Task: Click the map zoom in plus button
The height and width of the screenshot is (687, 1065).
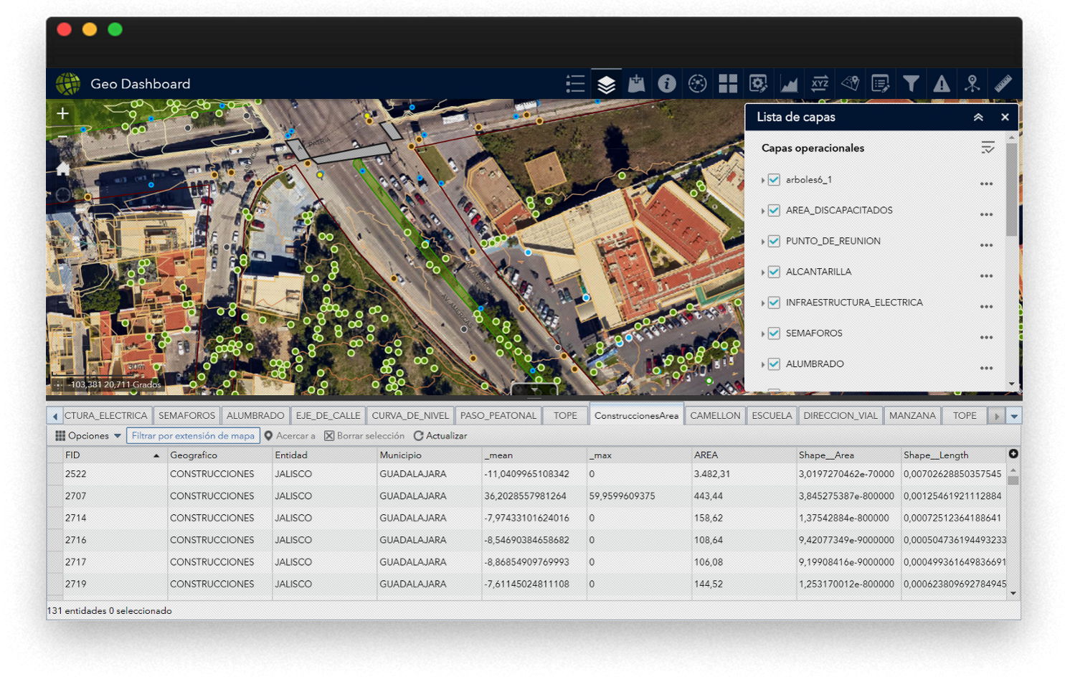Action: click(x=63, y=113)
